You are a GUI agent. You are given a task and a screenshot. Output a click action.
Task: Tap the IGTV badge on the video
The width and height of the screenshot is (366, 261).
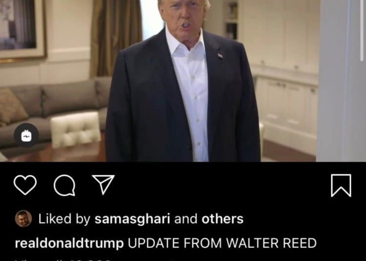click(26, 135)
